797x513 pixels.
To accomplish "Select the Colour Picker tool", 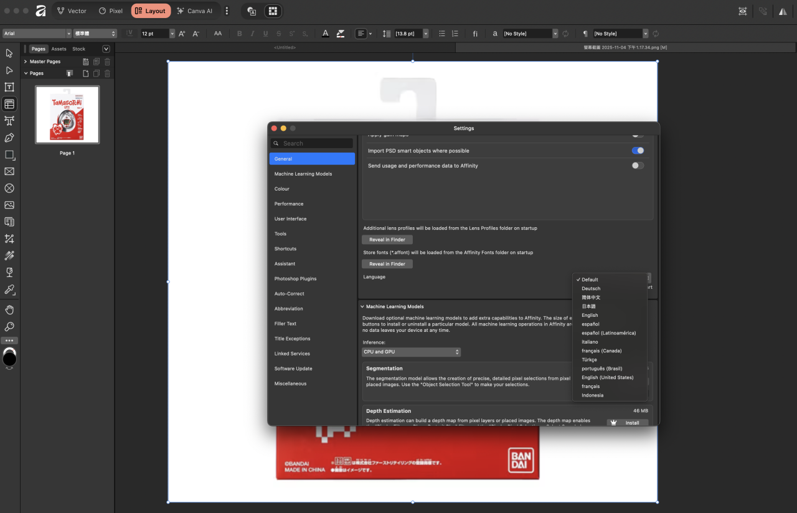I will [x=9, y=289].
